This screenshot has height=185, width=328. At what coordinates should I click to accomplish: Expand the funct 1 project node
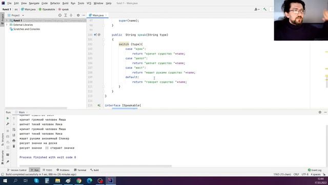(x=7, y=21)
